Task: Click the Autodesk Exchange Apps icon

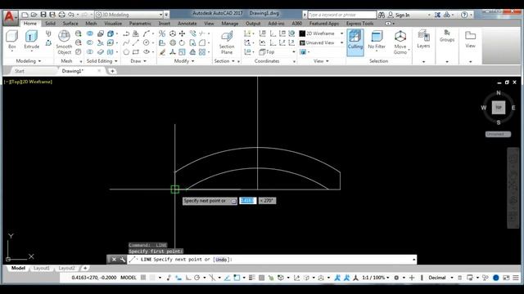Action: [x=437, y=15]
